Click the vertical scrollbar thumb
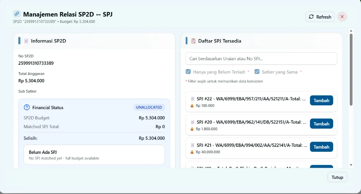This screenshot has width=361, height=194. coord(351,69)
